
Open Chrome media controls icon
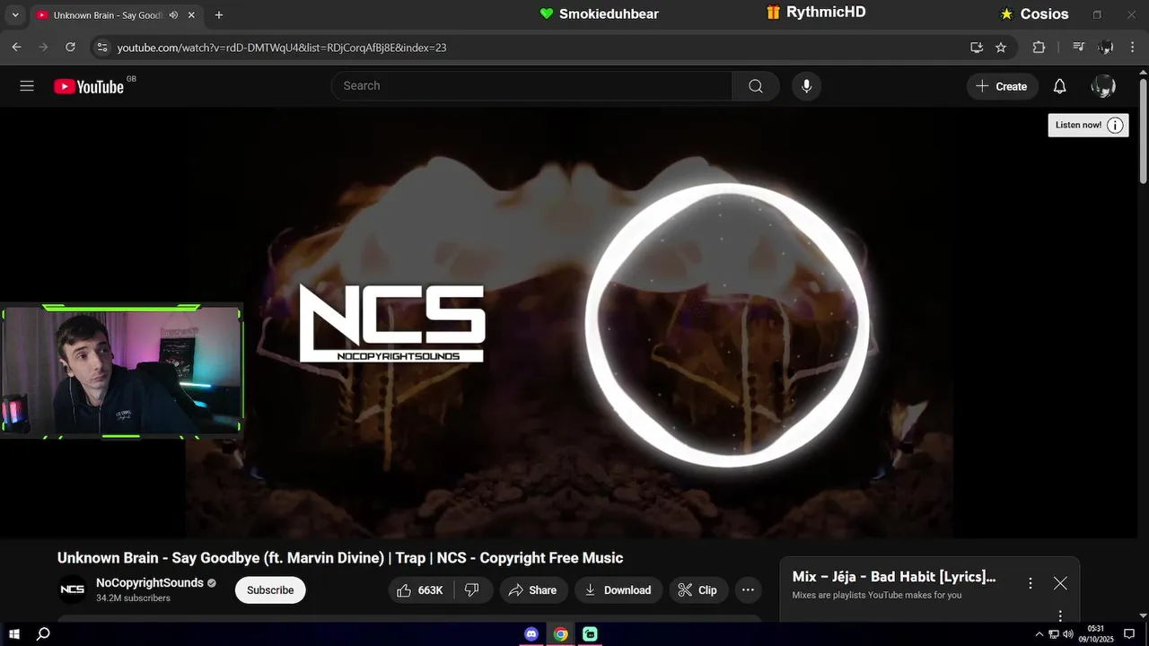coord(1079,48)
